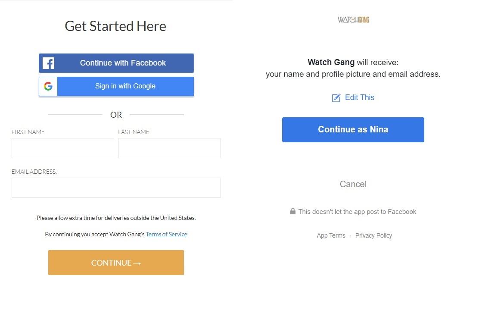482x326 pixels.
Task: Click the Get Started Here heading
Action: pyautogui.click(x=115, y=26)
